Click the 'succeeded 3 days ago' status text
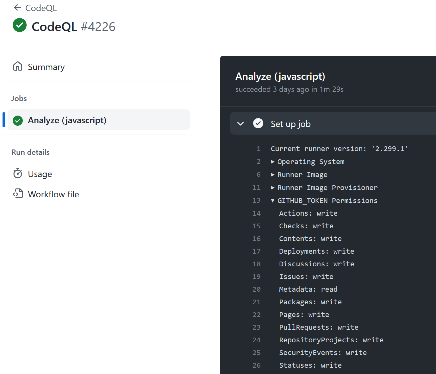Viewport: 436px width, 374px height. tap(290, 89)
